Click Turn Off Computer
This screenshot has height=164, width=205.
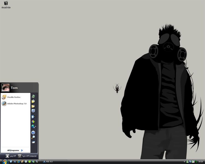pyautogui.click(x=27, y=156)
